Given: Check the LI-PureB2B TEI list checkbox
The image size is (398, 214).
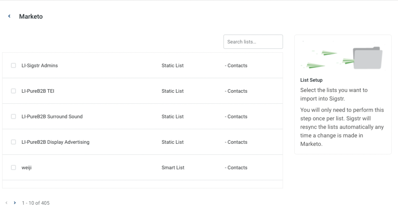Looking at the screenshot, I should coord(14,91).
